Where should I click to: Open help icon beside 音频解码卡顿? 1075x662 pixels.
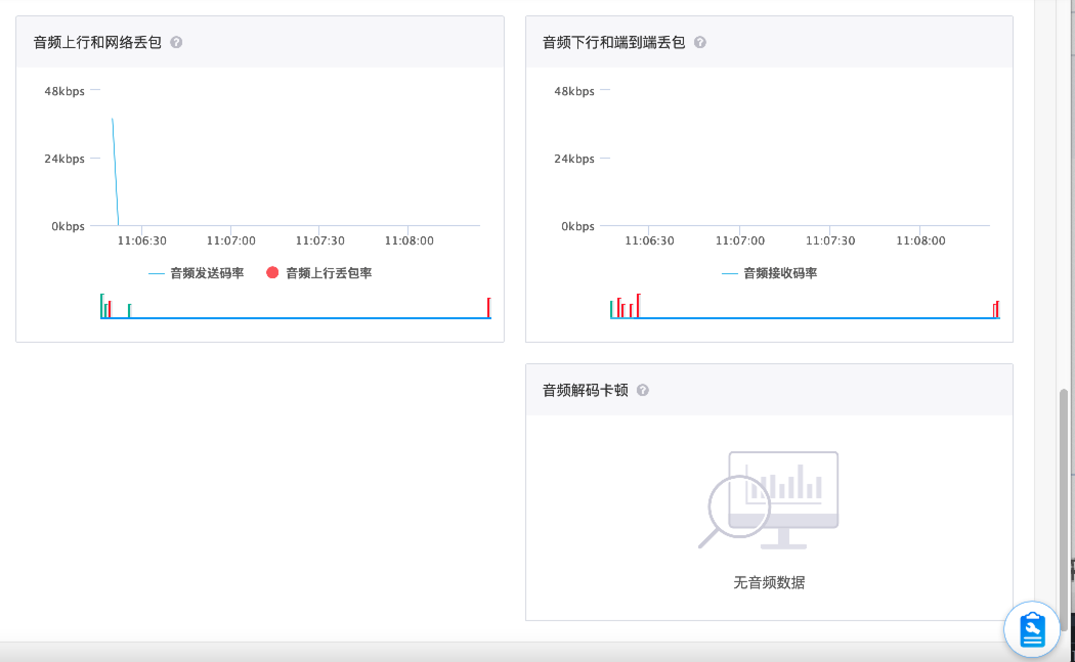point(642,390)
